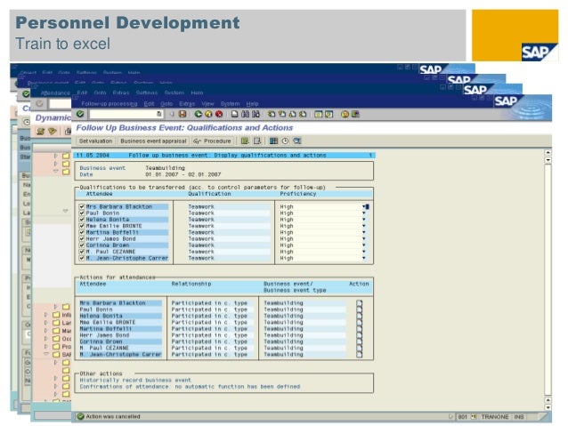Go to first page icon

point(272,114)
